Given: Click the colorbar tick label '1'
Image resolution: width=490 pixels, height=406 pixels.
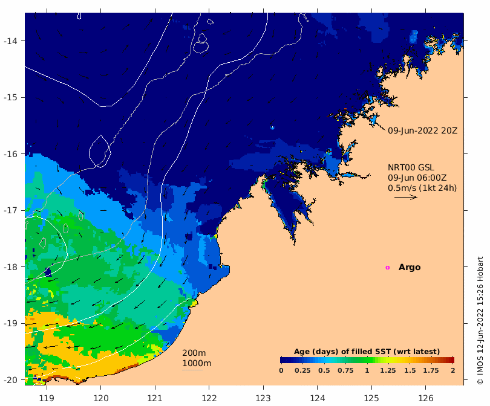Looking at the screenshot, I should (x=367, y=370).
